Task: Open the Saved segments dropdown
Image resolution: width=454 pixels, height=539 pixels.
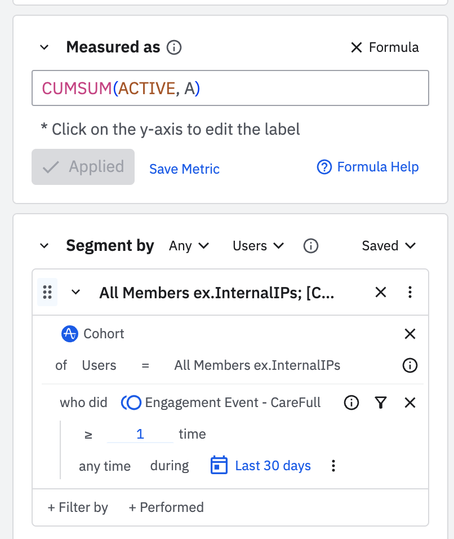Action: pyautogui.click(x=389, y=246)
